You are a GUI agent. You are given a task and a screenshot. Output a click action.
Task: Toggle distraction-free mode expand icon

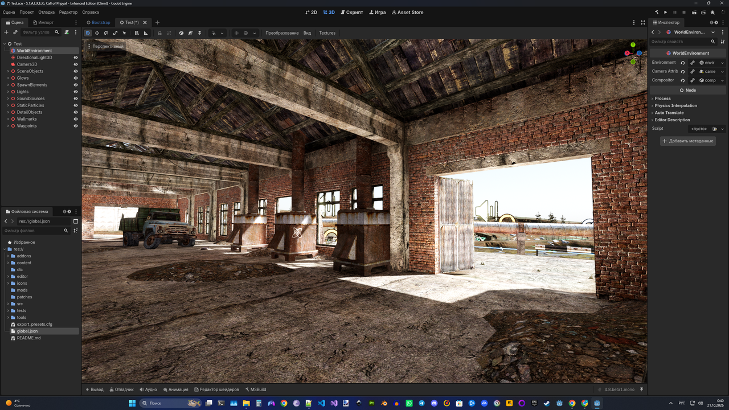tap(643, 23)
